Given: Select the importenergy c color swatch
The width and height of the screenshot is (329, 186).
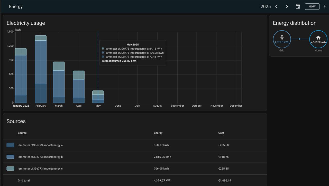Looking at the screenshot, I should pyautogui.click(x=10, y=169).
